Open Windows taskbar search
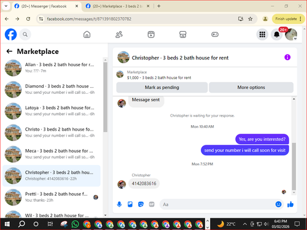This screenshot has width=307, height=230. (21, 224)
